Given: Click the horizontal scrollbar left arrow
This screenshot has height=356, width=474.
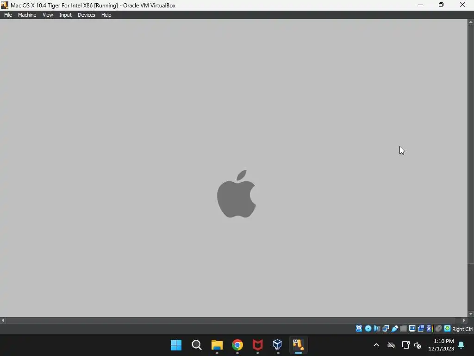Looking at the screenshot, I should pos(3,320).
